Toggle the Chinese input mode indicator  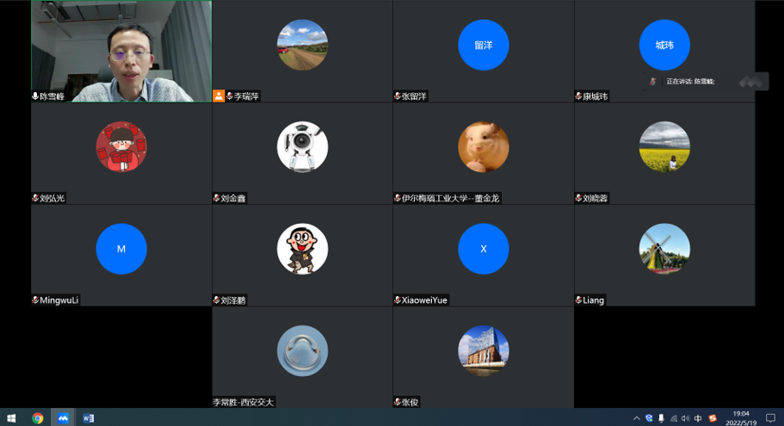tap(698, 418)
